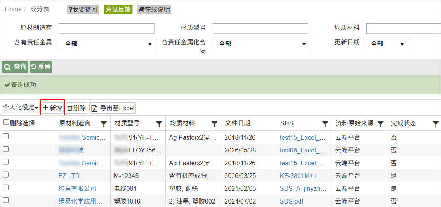Focus the 原材制造商 input field
This screenshot has height=207, width=441.
[x=107, y=28]
